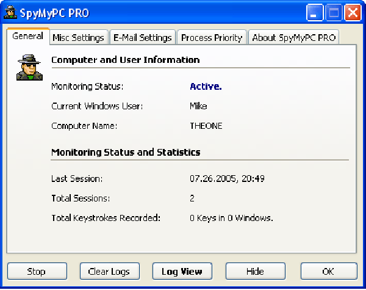This screenshot has height=290, width=366.
Task: Click '0 Keys in 0 Windows.' text
Action: (x=231, y=218)
